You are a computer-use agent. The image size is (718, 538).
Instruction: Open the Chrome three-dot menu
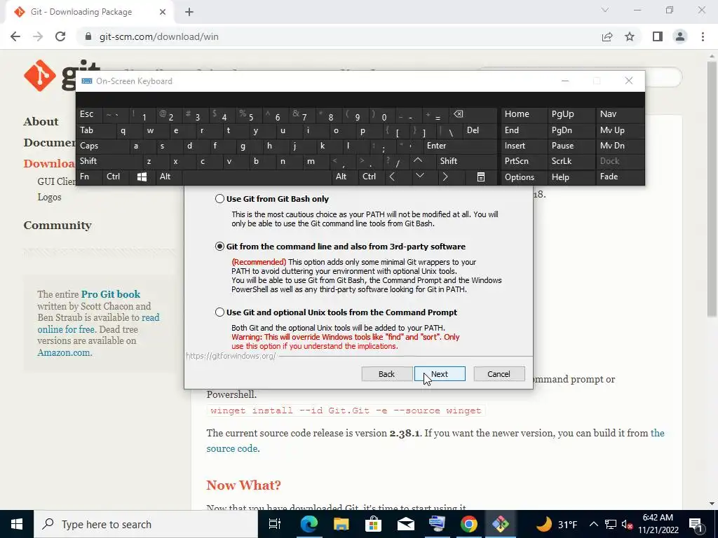(703, 36)
